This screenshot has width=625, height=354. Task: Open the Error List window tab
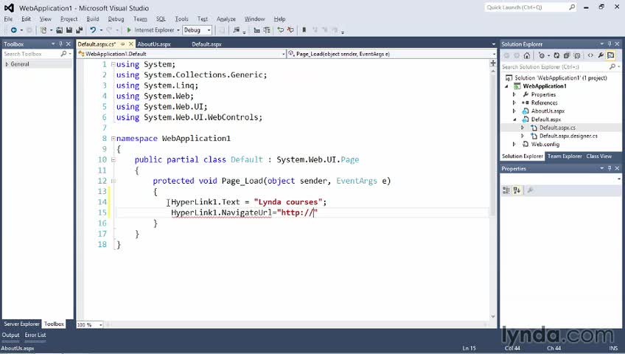(35, 336)
